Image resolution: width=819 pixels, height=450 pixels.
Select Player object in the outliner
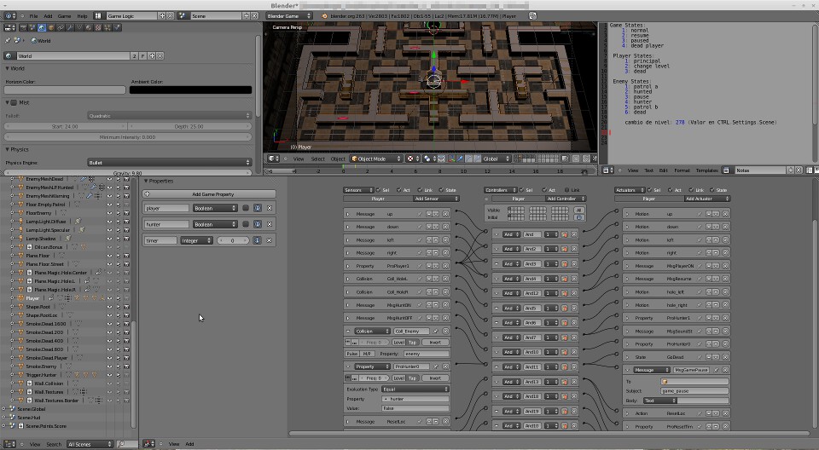pos(32,298)
